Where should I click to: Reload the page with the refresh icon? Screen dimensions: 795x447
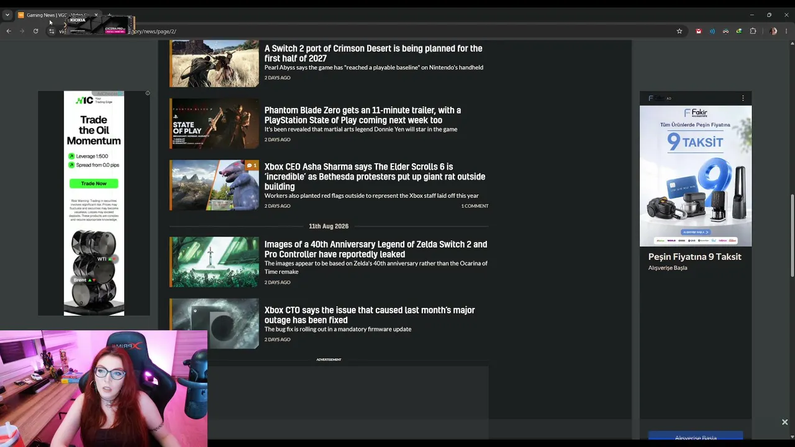[x=35, y=31]
